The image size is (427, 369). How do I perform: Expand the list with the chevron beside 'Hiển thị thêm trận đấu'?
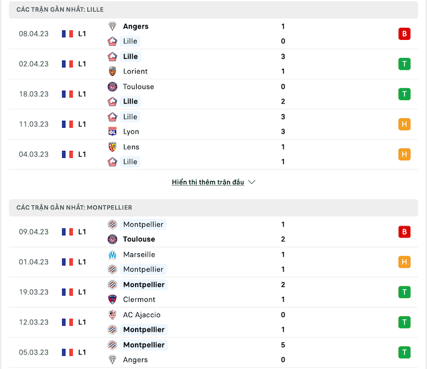point(252,182)
